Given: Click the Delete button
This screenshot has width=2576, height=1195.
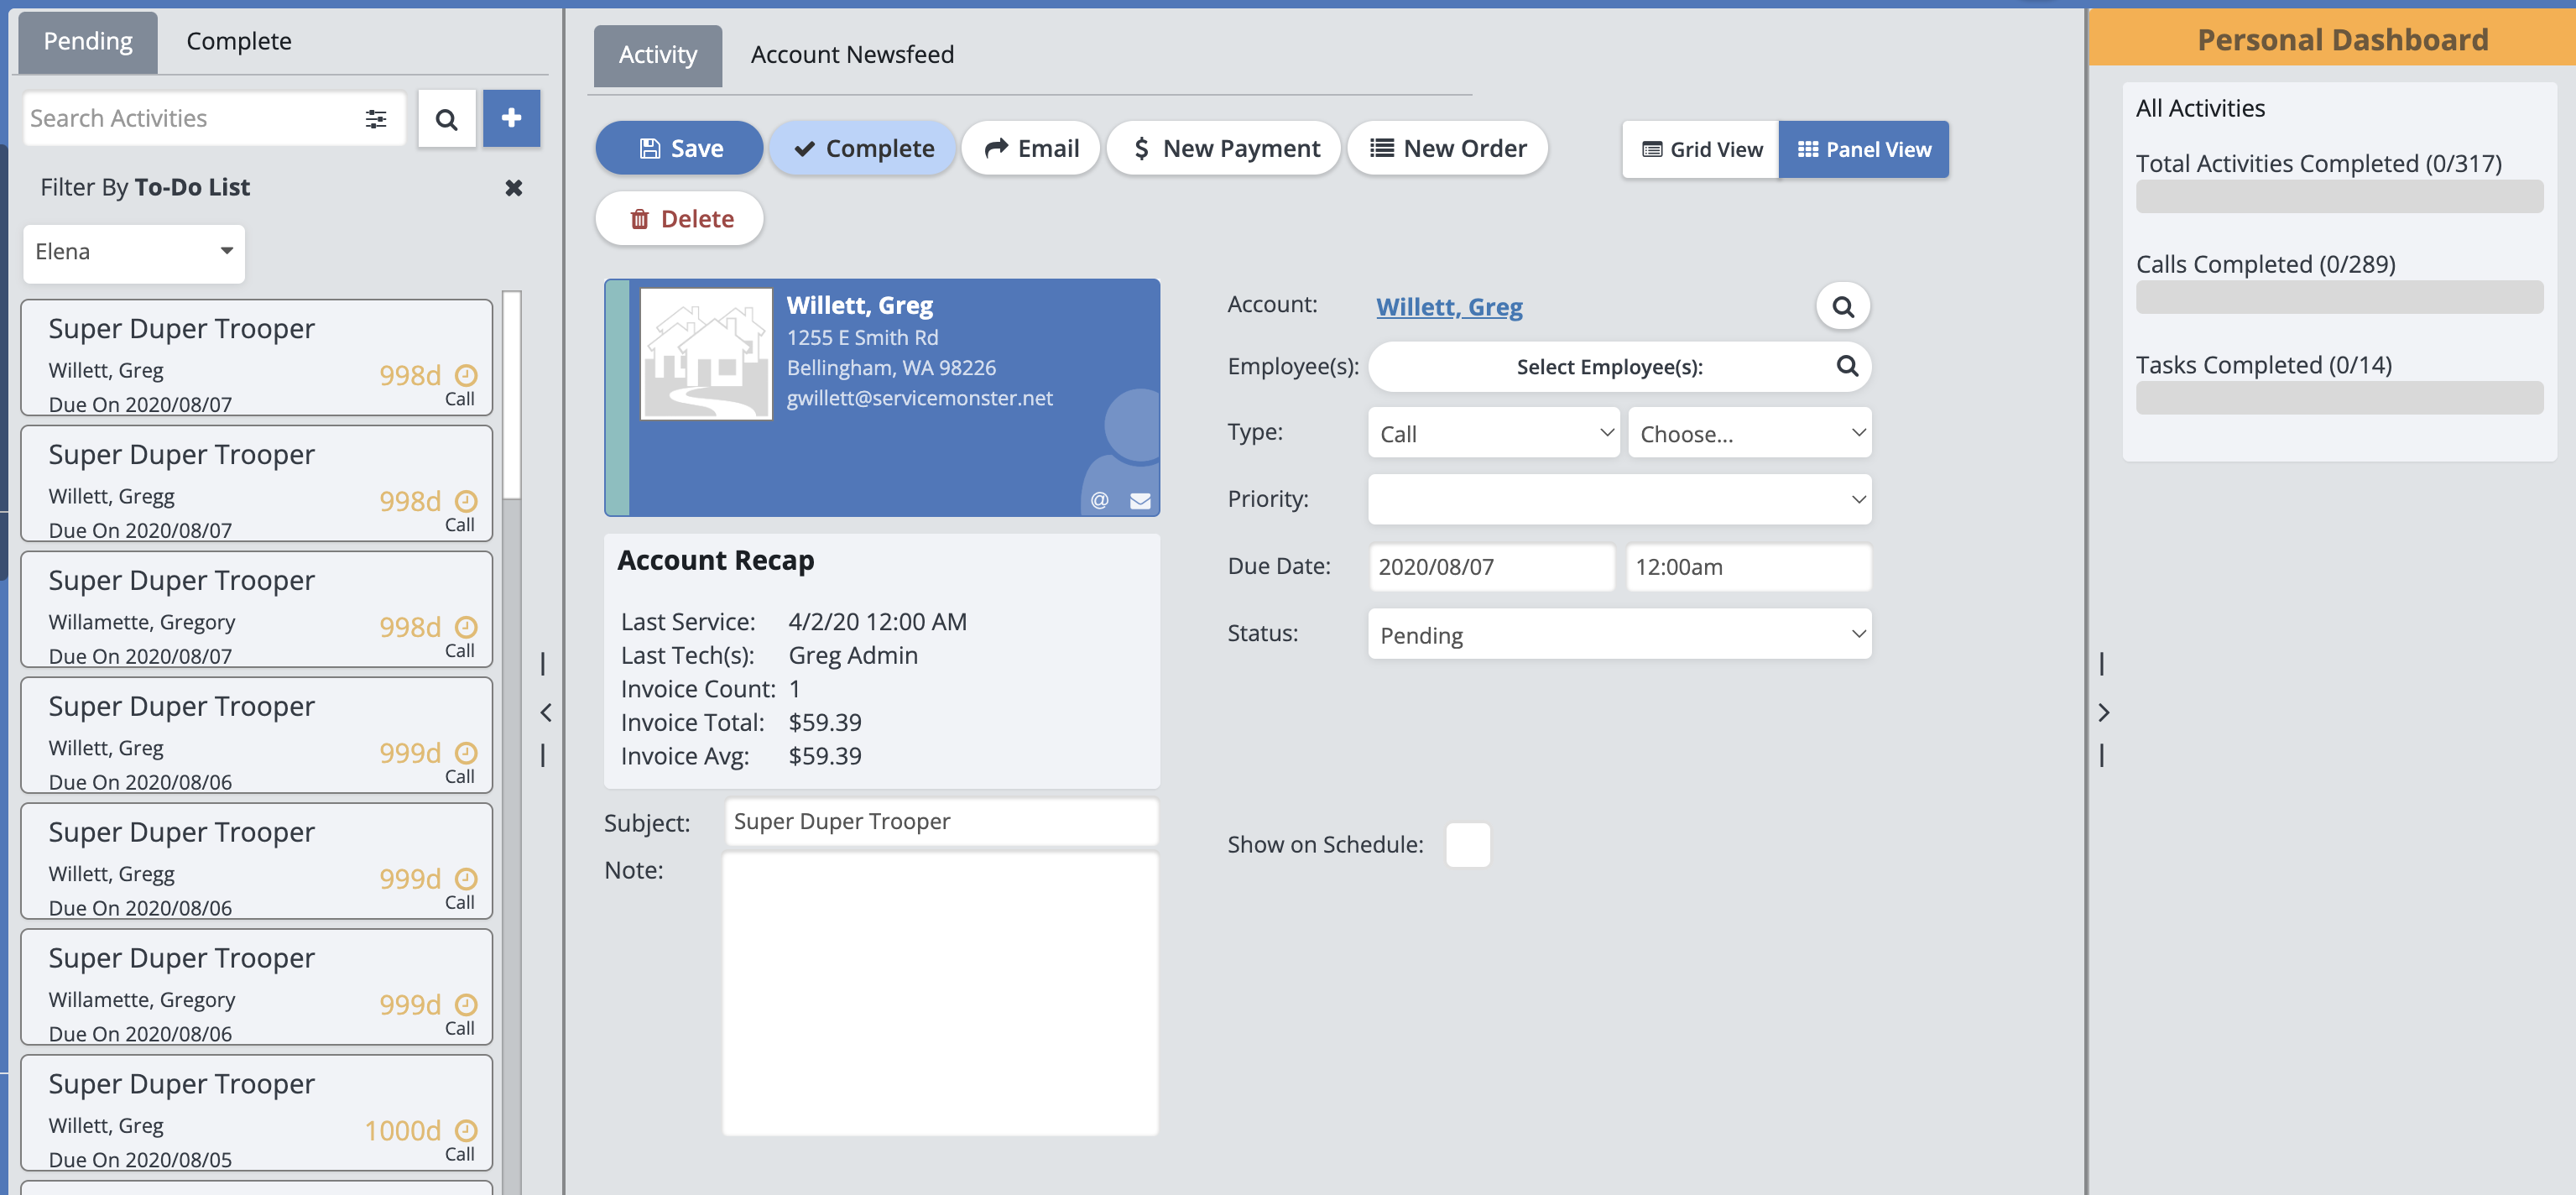Looking at the screenshot, I should click(x=680, y=219).
